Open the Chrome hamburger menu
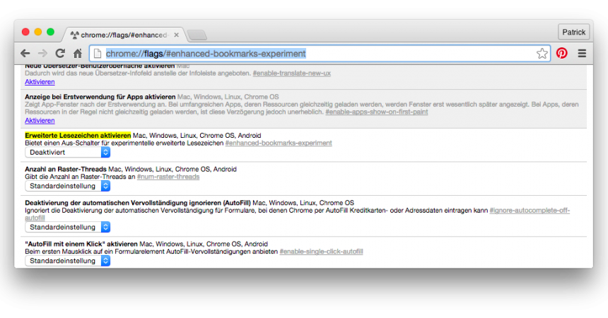This screenshot has height=318, width=608. point(582,54)
